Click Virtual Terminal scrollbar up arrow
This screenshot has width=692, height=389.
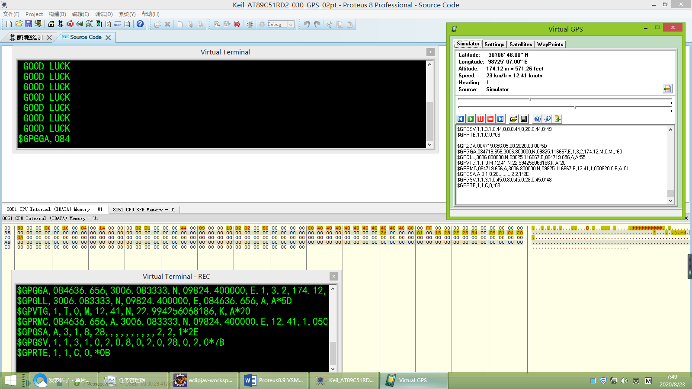[429, 64]
